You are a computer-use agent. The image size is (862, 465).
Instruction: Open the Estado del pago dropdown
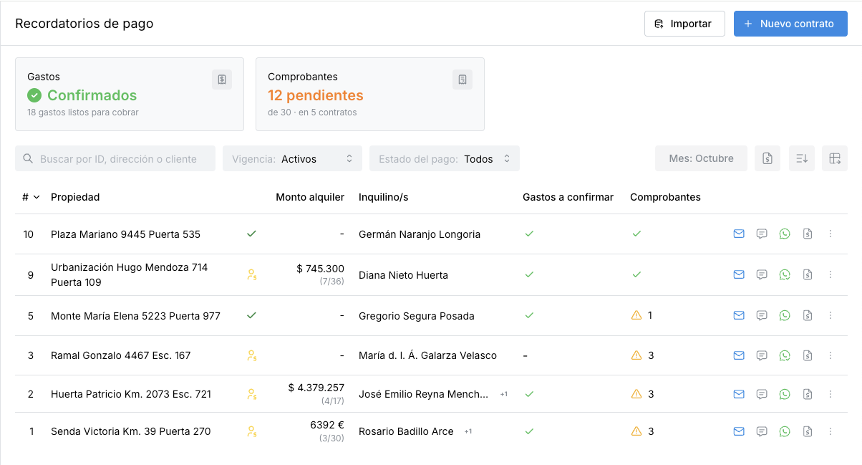tap(445, 159)
